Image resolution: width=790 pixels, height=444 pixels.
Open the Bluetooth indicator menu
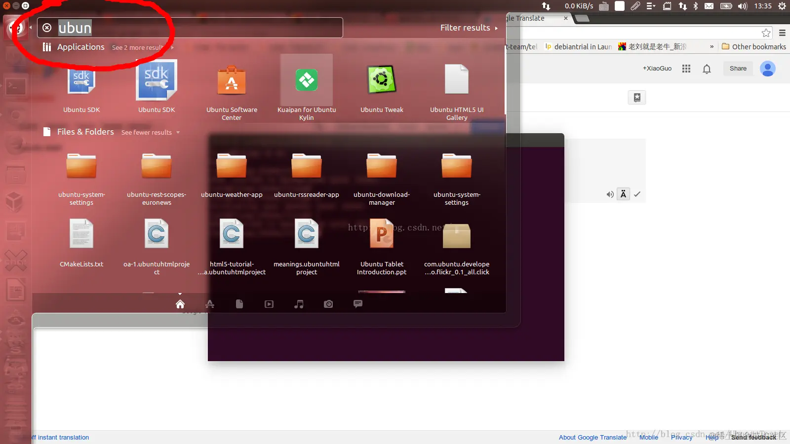(x=696, y=6)
